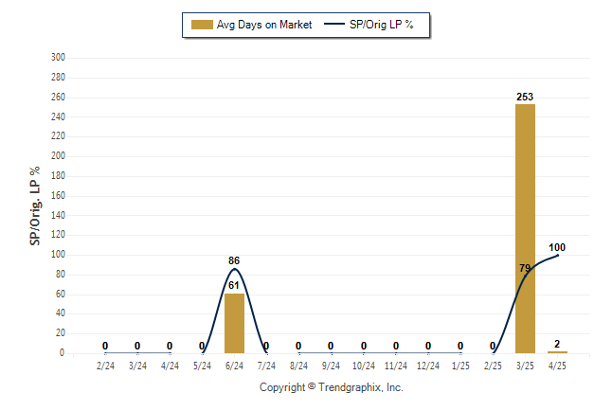Screen dimensions: 612x411
Task: Click the Avg Days on Market legend label
Action: tap(264, 25)
